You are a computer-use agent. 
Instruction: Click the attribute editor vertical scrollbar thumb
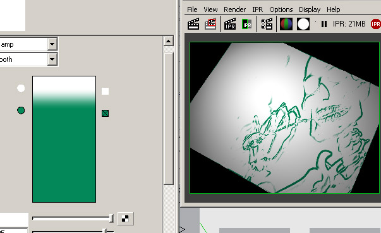(x=169, y=119)
